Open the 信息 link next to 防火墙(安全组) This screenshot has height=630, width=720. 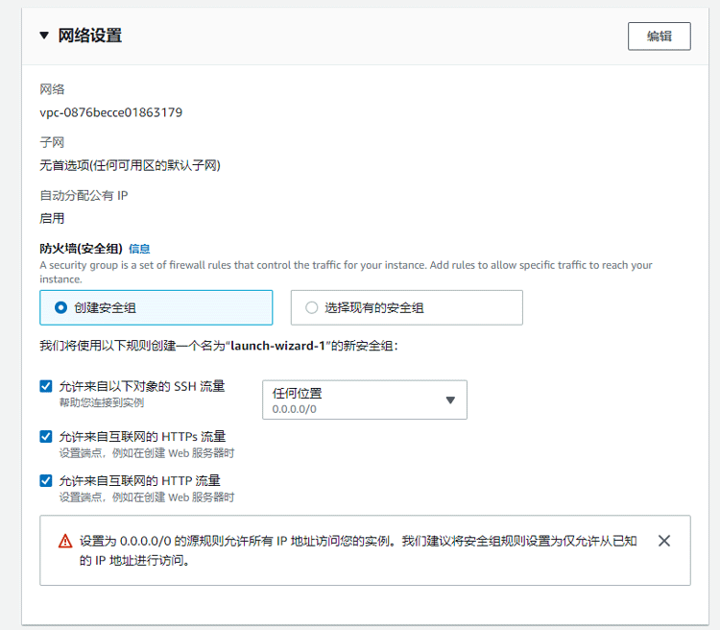(x=139, y=249)
